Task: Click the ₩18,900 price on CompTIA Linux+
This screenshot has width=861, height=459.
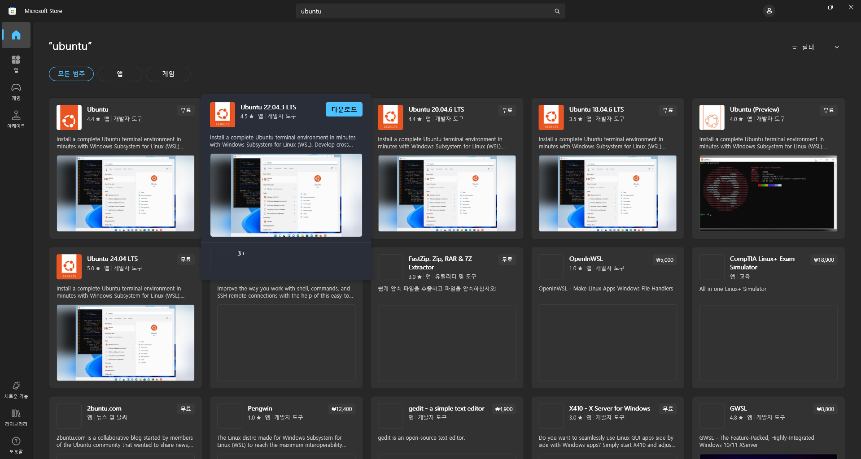Action: click(824, 260)
